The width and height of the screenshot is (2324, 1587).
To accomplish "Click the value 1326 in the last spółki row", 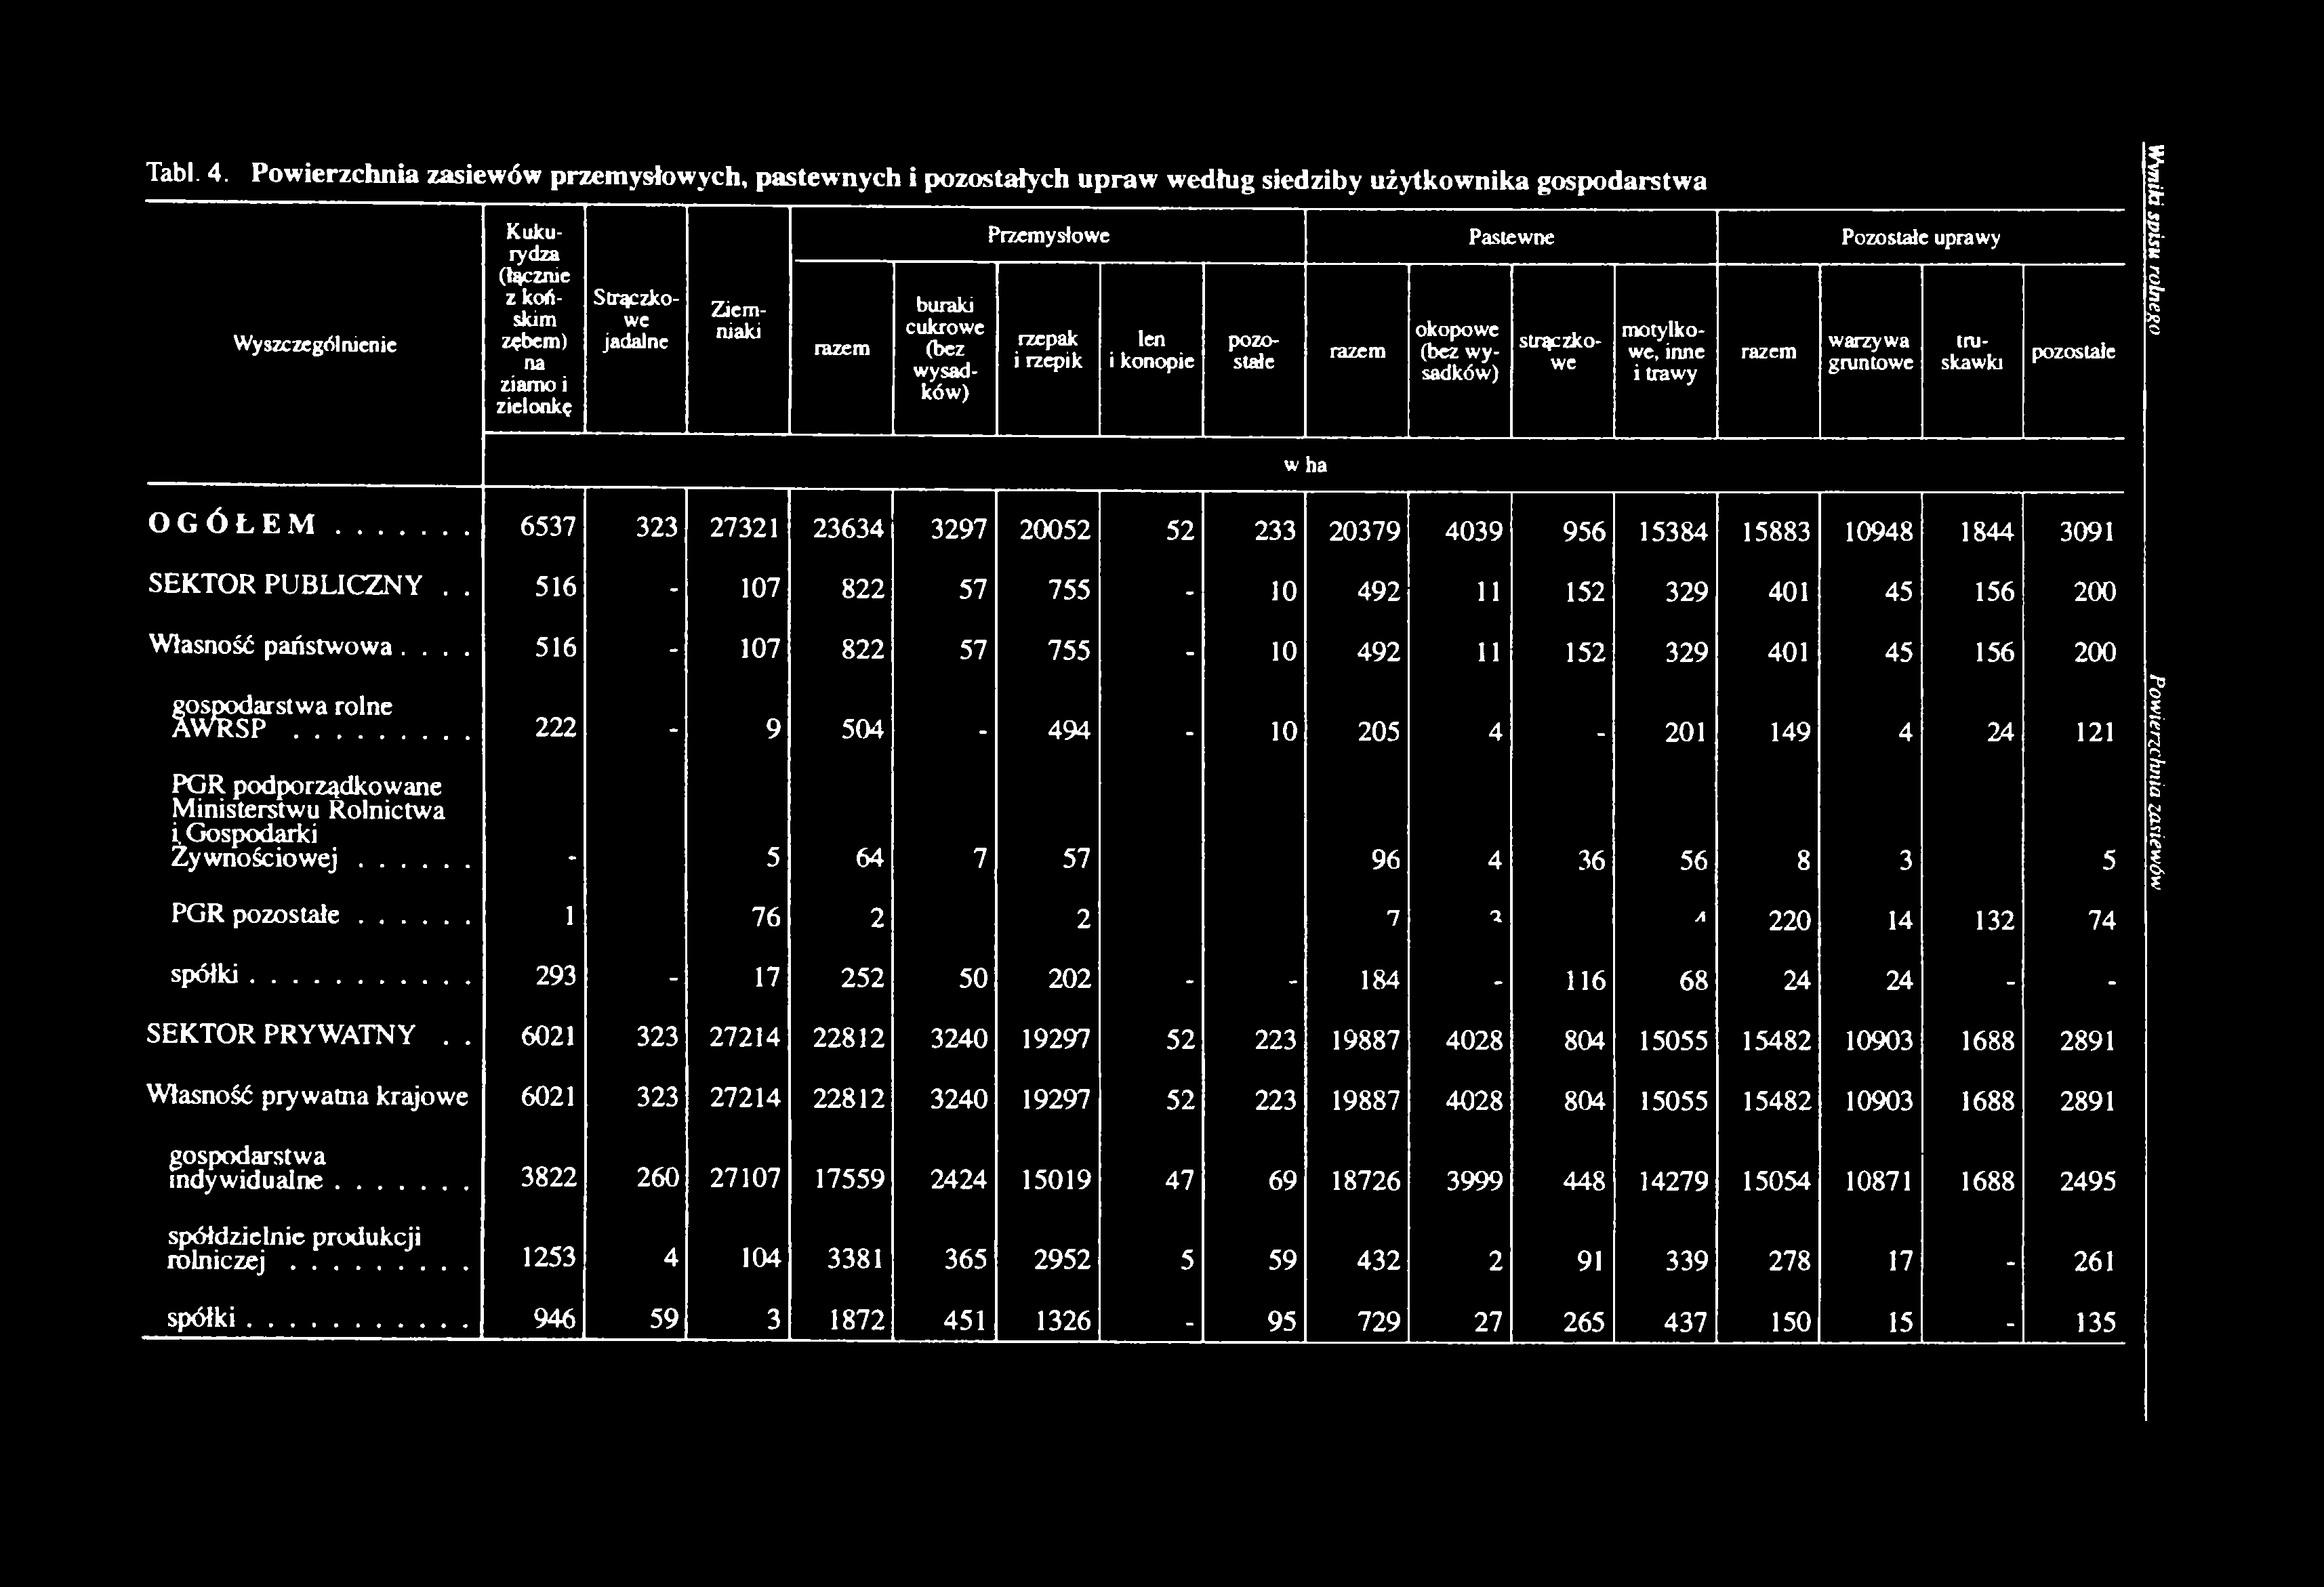I will (x=1064, y=1322).
